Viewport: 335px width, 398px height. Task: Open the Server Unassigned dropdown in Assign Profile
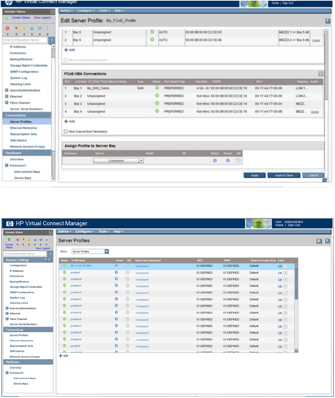[x=141, y=161]
